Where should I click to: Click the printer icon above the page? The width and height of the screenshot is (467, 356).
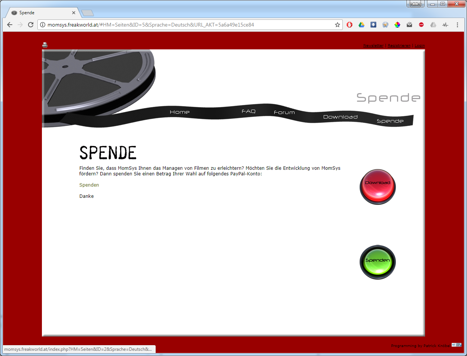(45, 45)
